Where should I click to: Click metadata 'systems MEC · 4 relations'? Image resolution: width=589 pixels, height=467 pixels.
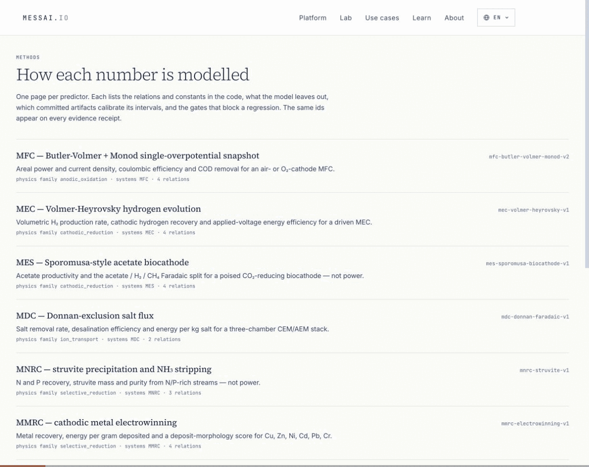[159, 233]
